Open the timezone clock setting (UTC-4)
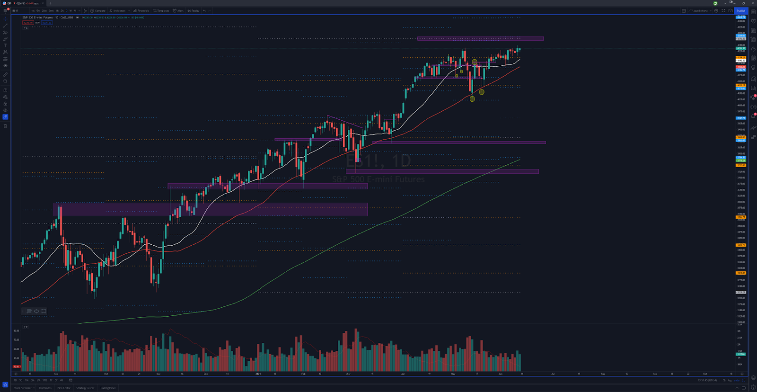 pos(708,380)
